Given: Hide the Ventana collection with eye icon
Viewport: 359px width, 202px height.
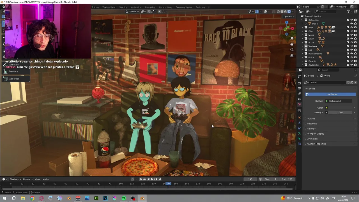Looking at the screenshot, I should 351,46.
